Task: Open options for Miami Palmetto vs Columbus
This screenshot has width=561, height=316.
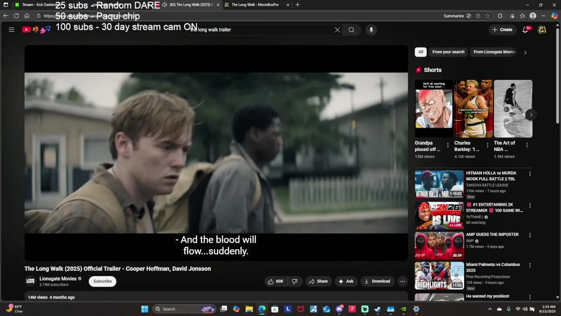Action: (530, 266)
